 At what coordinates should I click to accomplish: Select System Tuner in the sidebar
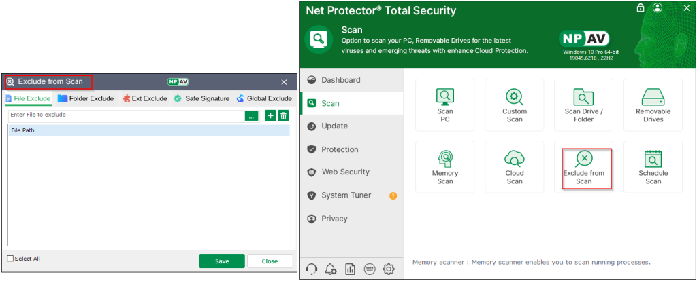tap(346, 195)
